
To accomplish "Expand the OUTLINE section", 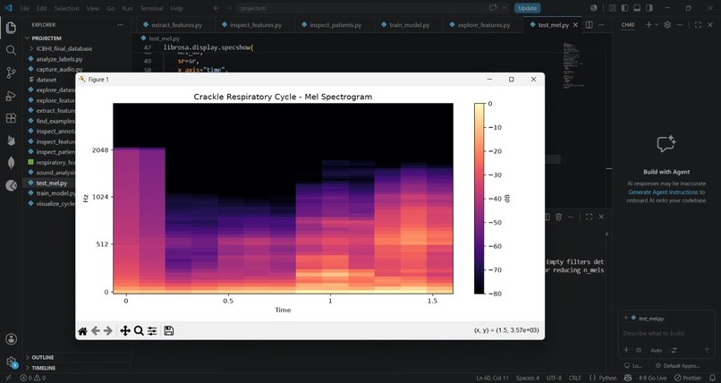I will (42, 357).
